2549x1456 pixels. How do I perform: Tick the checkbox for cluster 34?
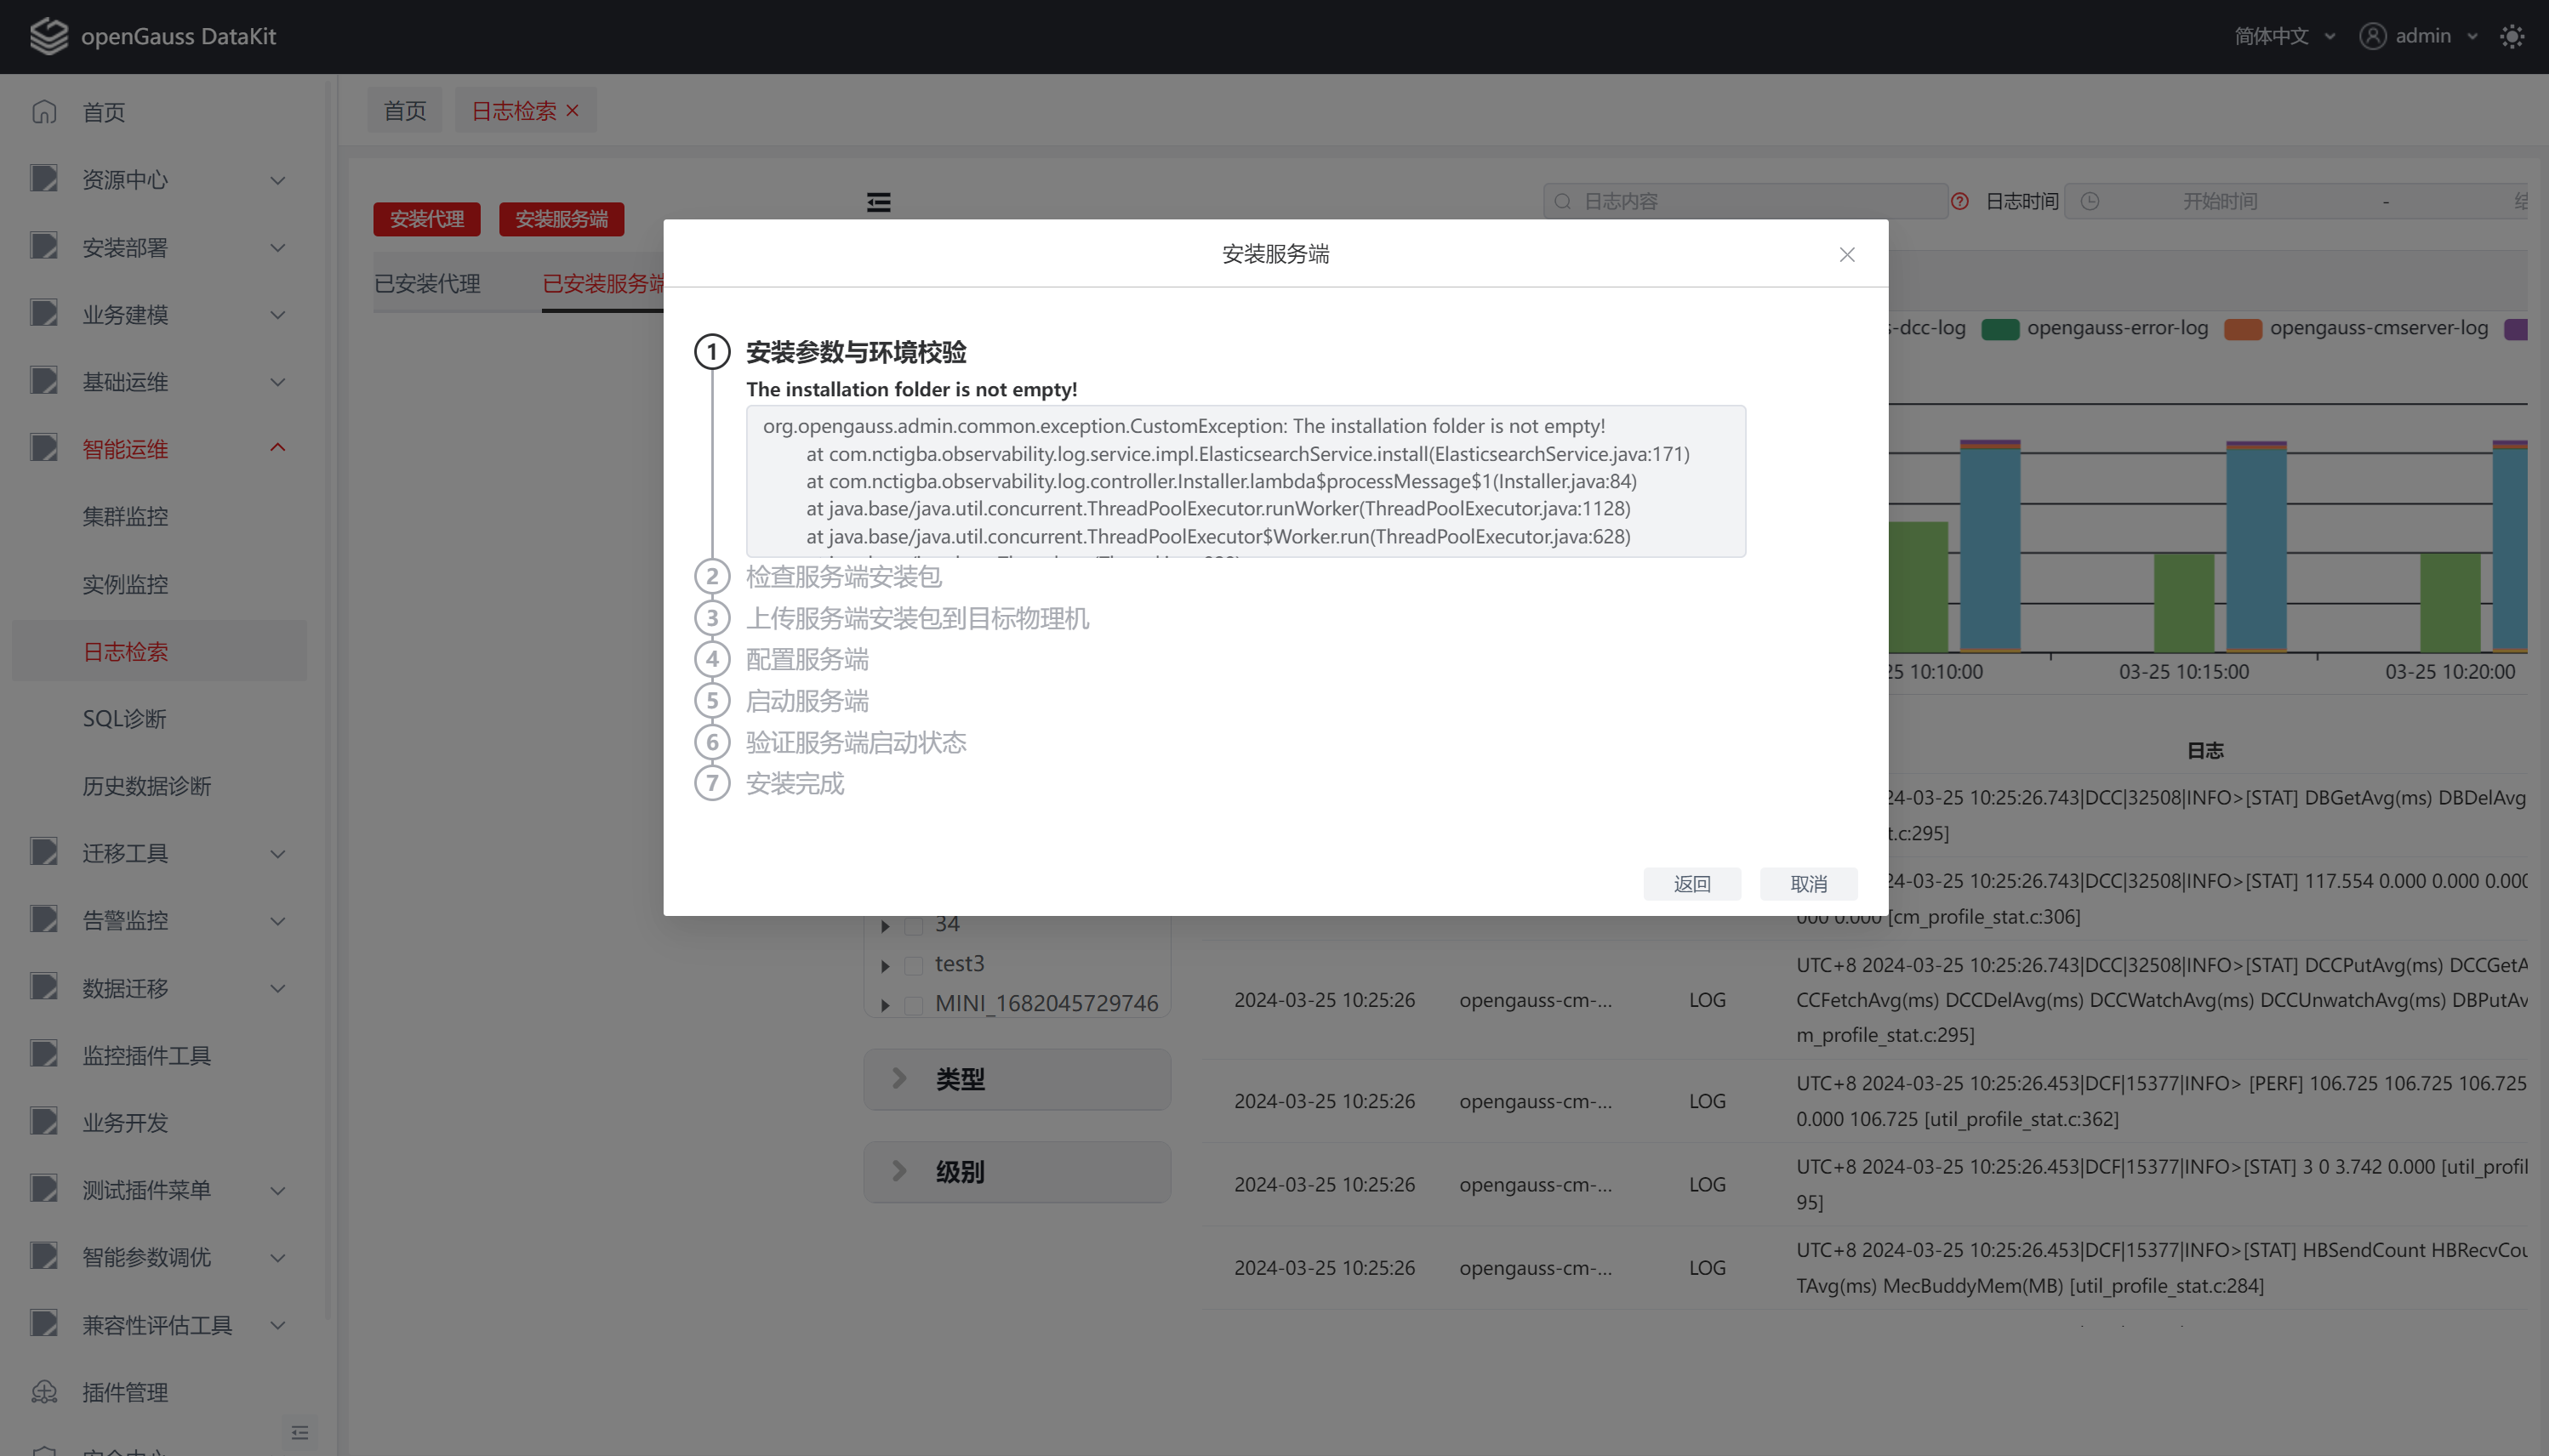click(x=914, y=926)
